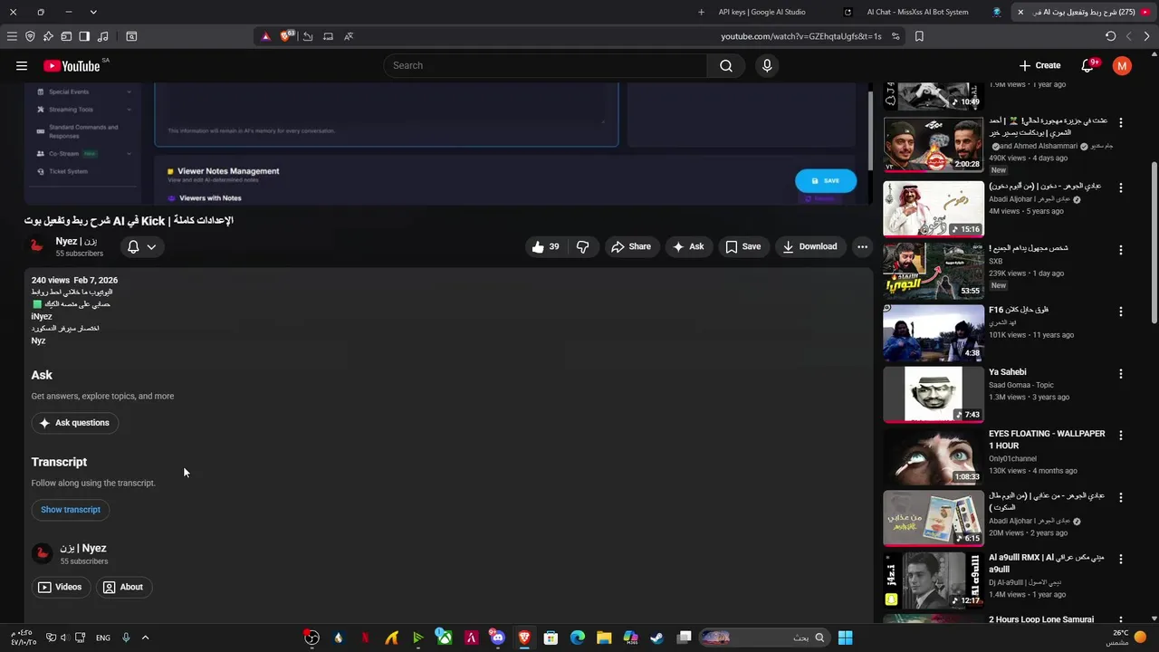Click Windows Start button
This screenshot has width=1159, height=652.
[845, 638]
